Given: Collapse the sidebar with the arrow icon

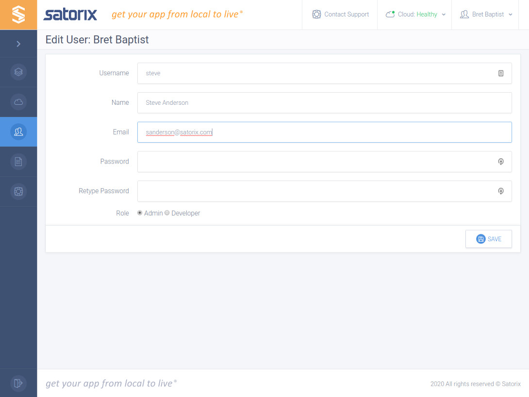Looking at the screenshot, I should (18, 43).
